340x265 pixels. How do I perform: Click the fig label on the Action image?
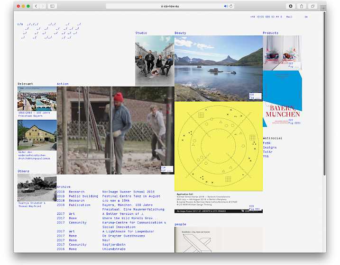(167, 169)
